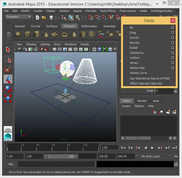This screenshot has height=178, width=182.
Task: Expand the shelf options down arrow
Action: (9, 38)
